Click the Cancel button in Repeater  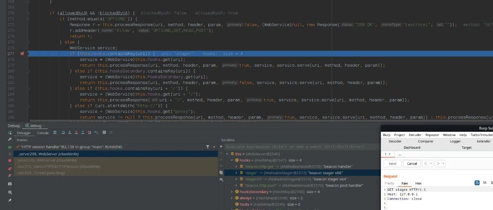(412, 163)
